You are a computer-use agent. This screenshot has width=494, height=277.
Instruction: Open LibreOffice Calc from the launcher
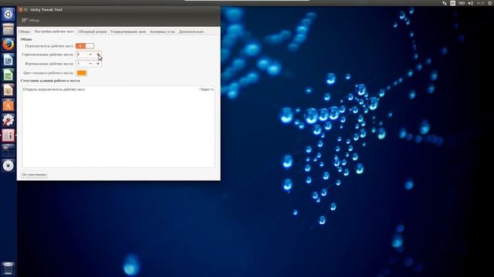pyautogui.click(x=8, y=75)
